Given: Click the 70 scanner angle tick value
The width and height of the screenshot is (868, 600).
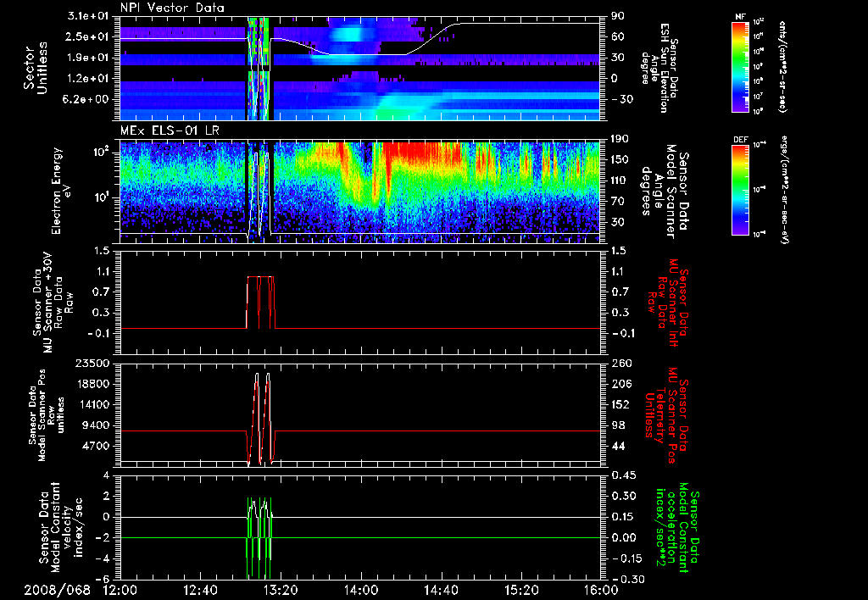Looking at the screenshot, I should click(x=616, y=201).
